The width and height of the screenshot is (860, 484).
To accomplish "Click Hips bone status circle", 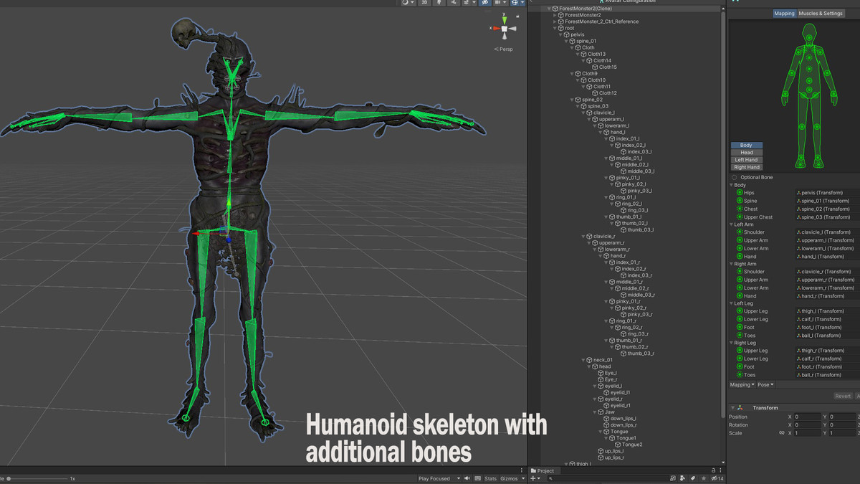I will [740, 193].
